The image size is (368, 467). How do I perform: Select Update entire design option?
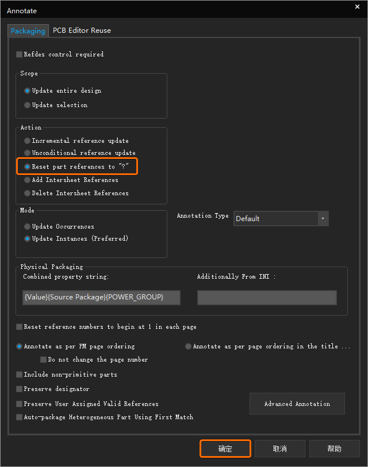pyautogui.click(x=28, y=91)
